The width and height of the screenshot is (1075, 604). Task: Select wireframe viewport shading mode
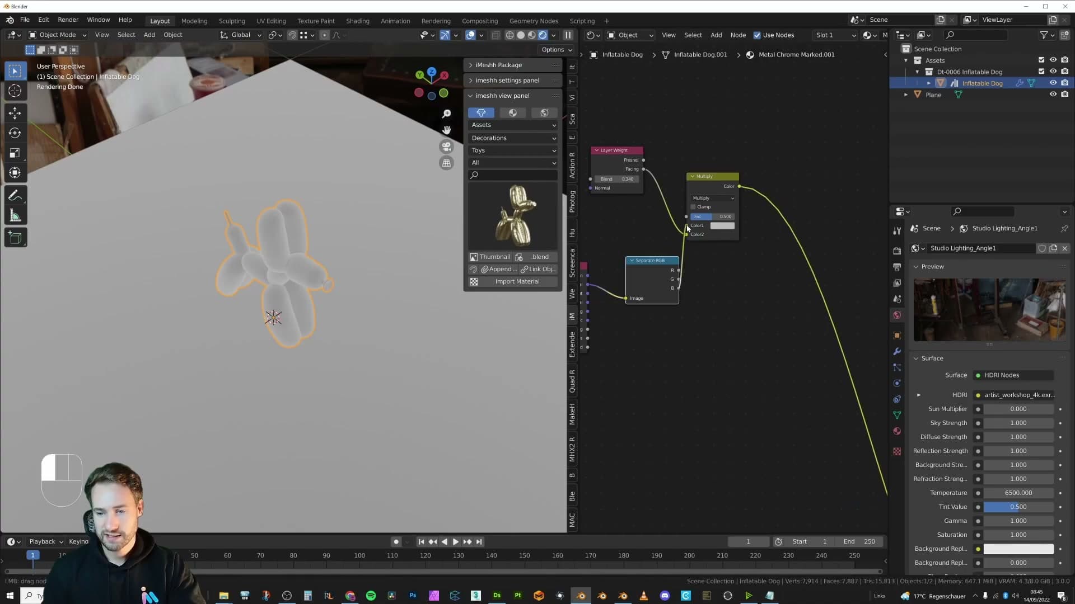point(510,35)
